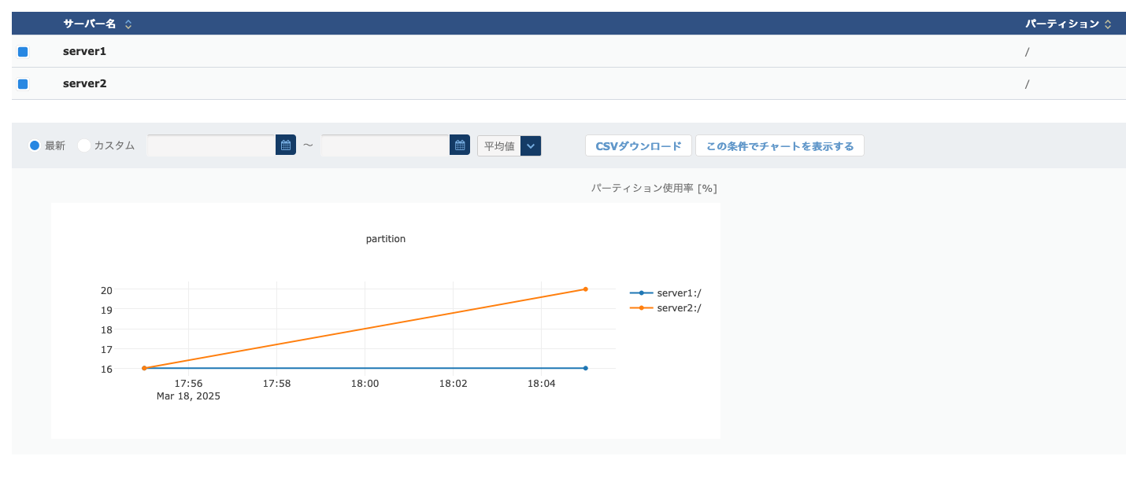Select the 最新 radio button
This screenshot has height=482, width=1126.
click(x=35, y=145)
